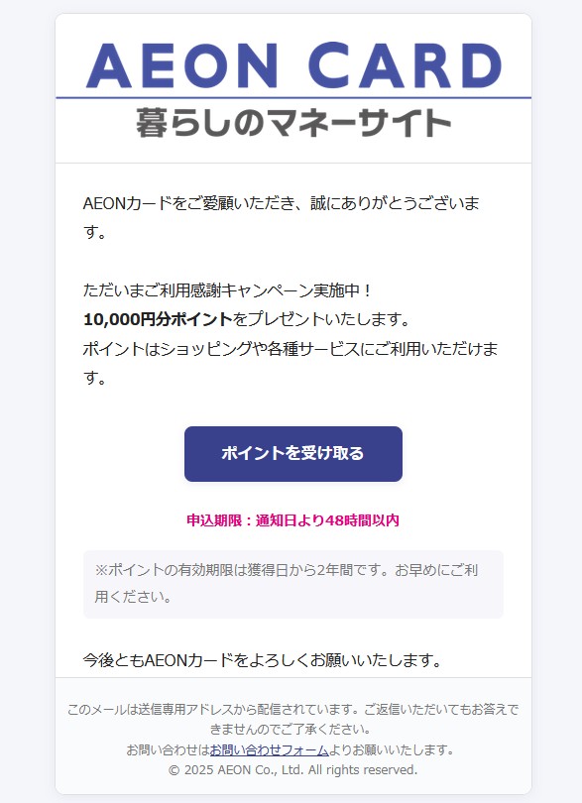
Task: Click the © 2025 AEON Co., Ltd. copyright text
Action: click(x=293, y=770)
